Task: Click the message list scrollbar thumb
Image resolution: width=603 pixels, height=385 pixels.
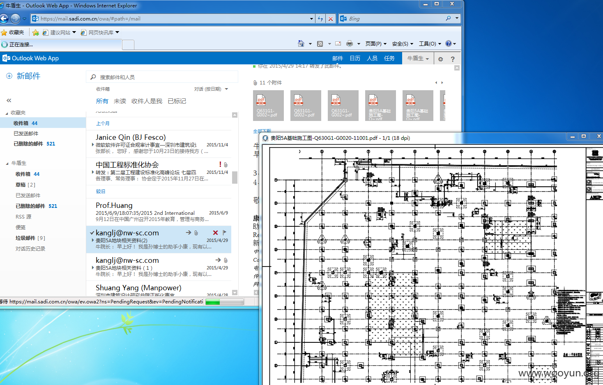Action: (x=235, y=177)
